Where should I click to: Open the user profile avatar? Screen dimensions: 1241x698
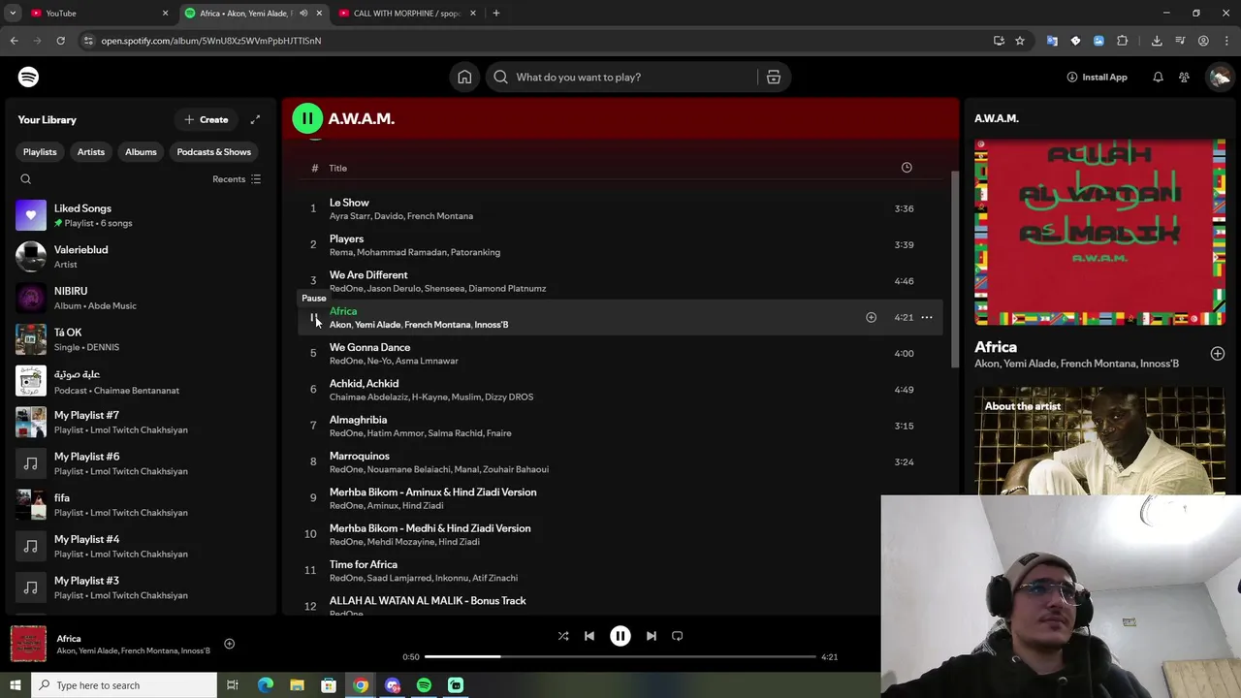(1219, 77)
